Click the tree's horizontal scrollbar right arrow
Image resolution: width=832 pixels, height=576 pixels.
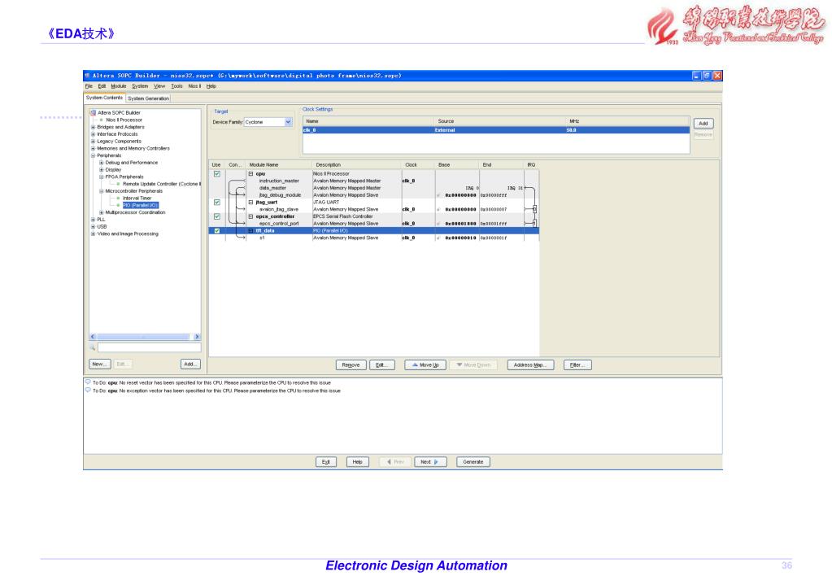[197, 337]
